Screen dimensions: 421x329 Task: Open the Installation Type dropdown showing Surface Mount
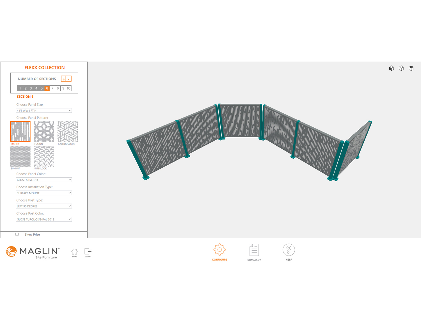pyautogui.click(x=44, y=193)
